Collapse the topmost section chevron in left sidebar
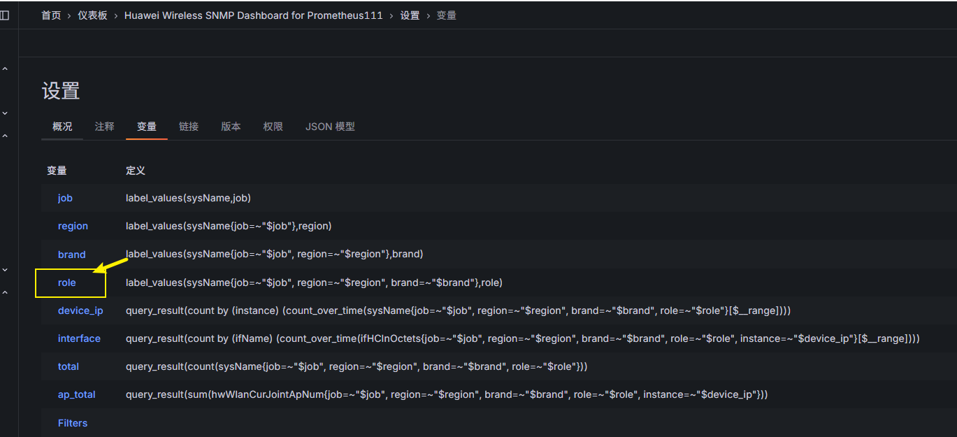The image size is (957, 437). (5, 69)
